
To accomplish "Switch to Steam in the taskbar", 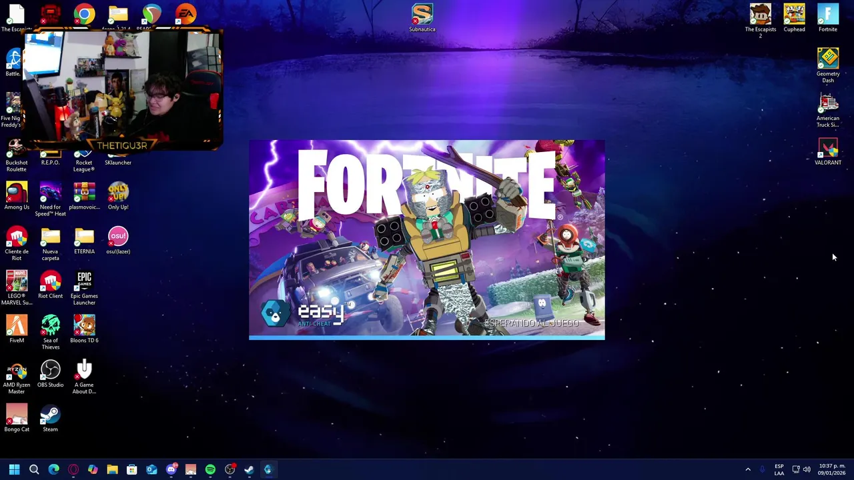I will (x=249, y=469).
